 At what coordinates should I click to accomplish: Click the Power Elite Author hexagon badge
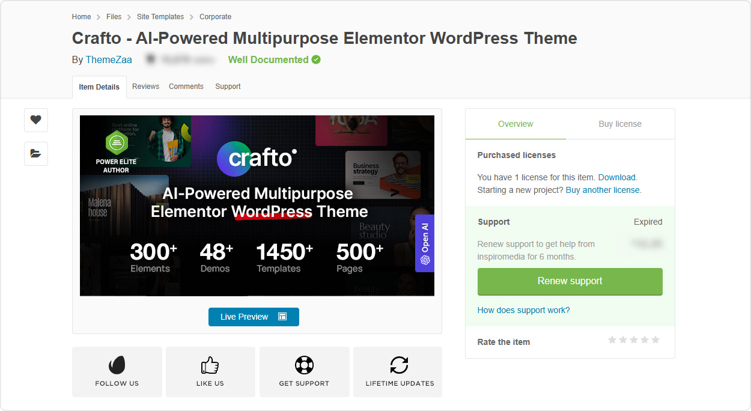(115, 143)
